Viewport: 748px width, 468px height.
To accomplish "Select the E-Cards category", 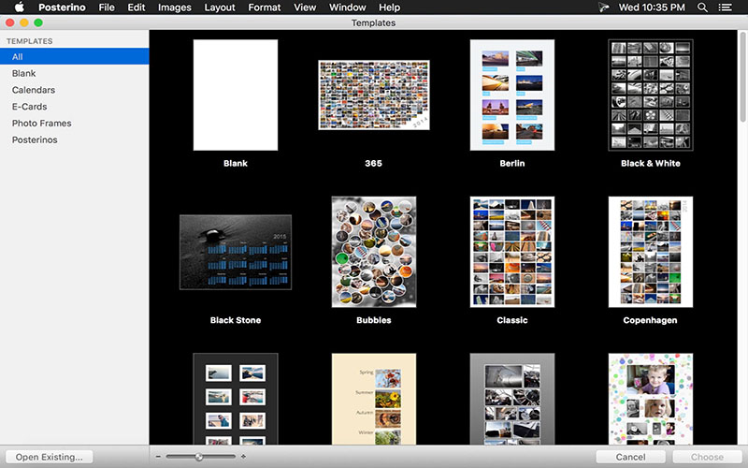I will pyautogui.click(x=75, y=107).
